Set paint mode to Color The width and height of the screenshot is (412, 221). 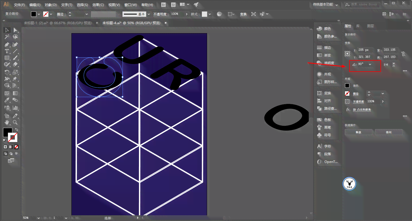coord(5,147)
